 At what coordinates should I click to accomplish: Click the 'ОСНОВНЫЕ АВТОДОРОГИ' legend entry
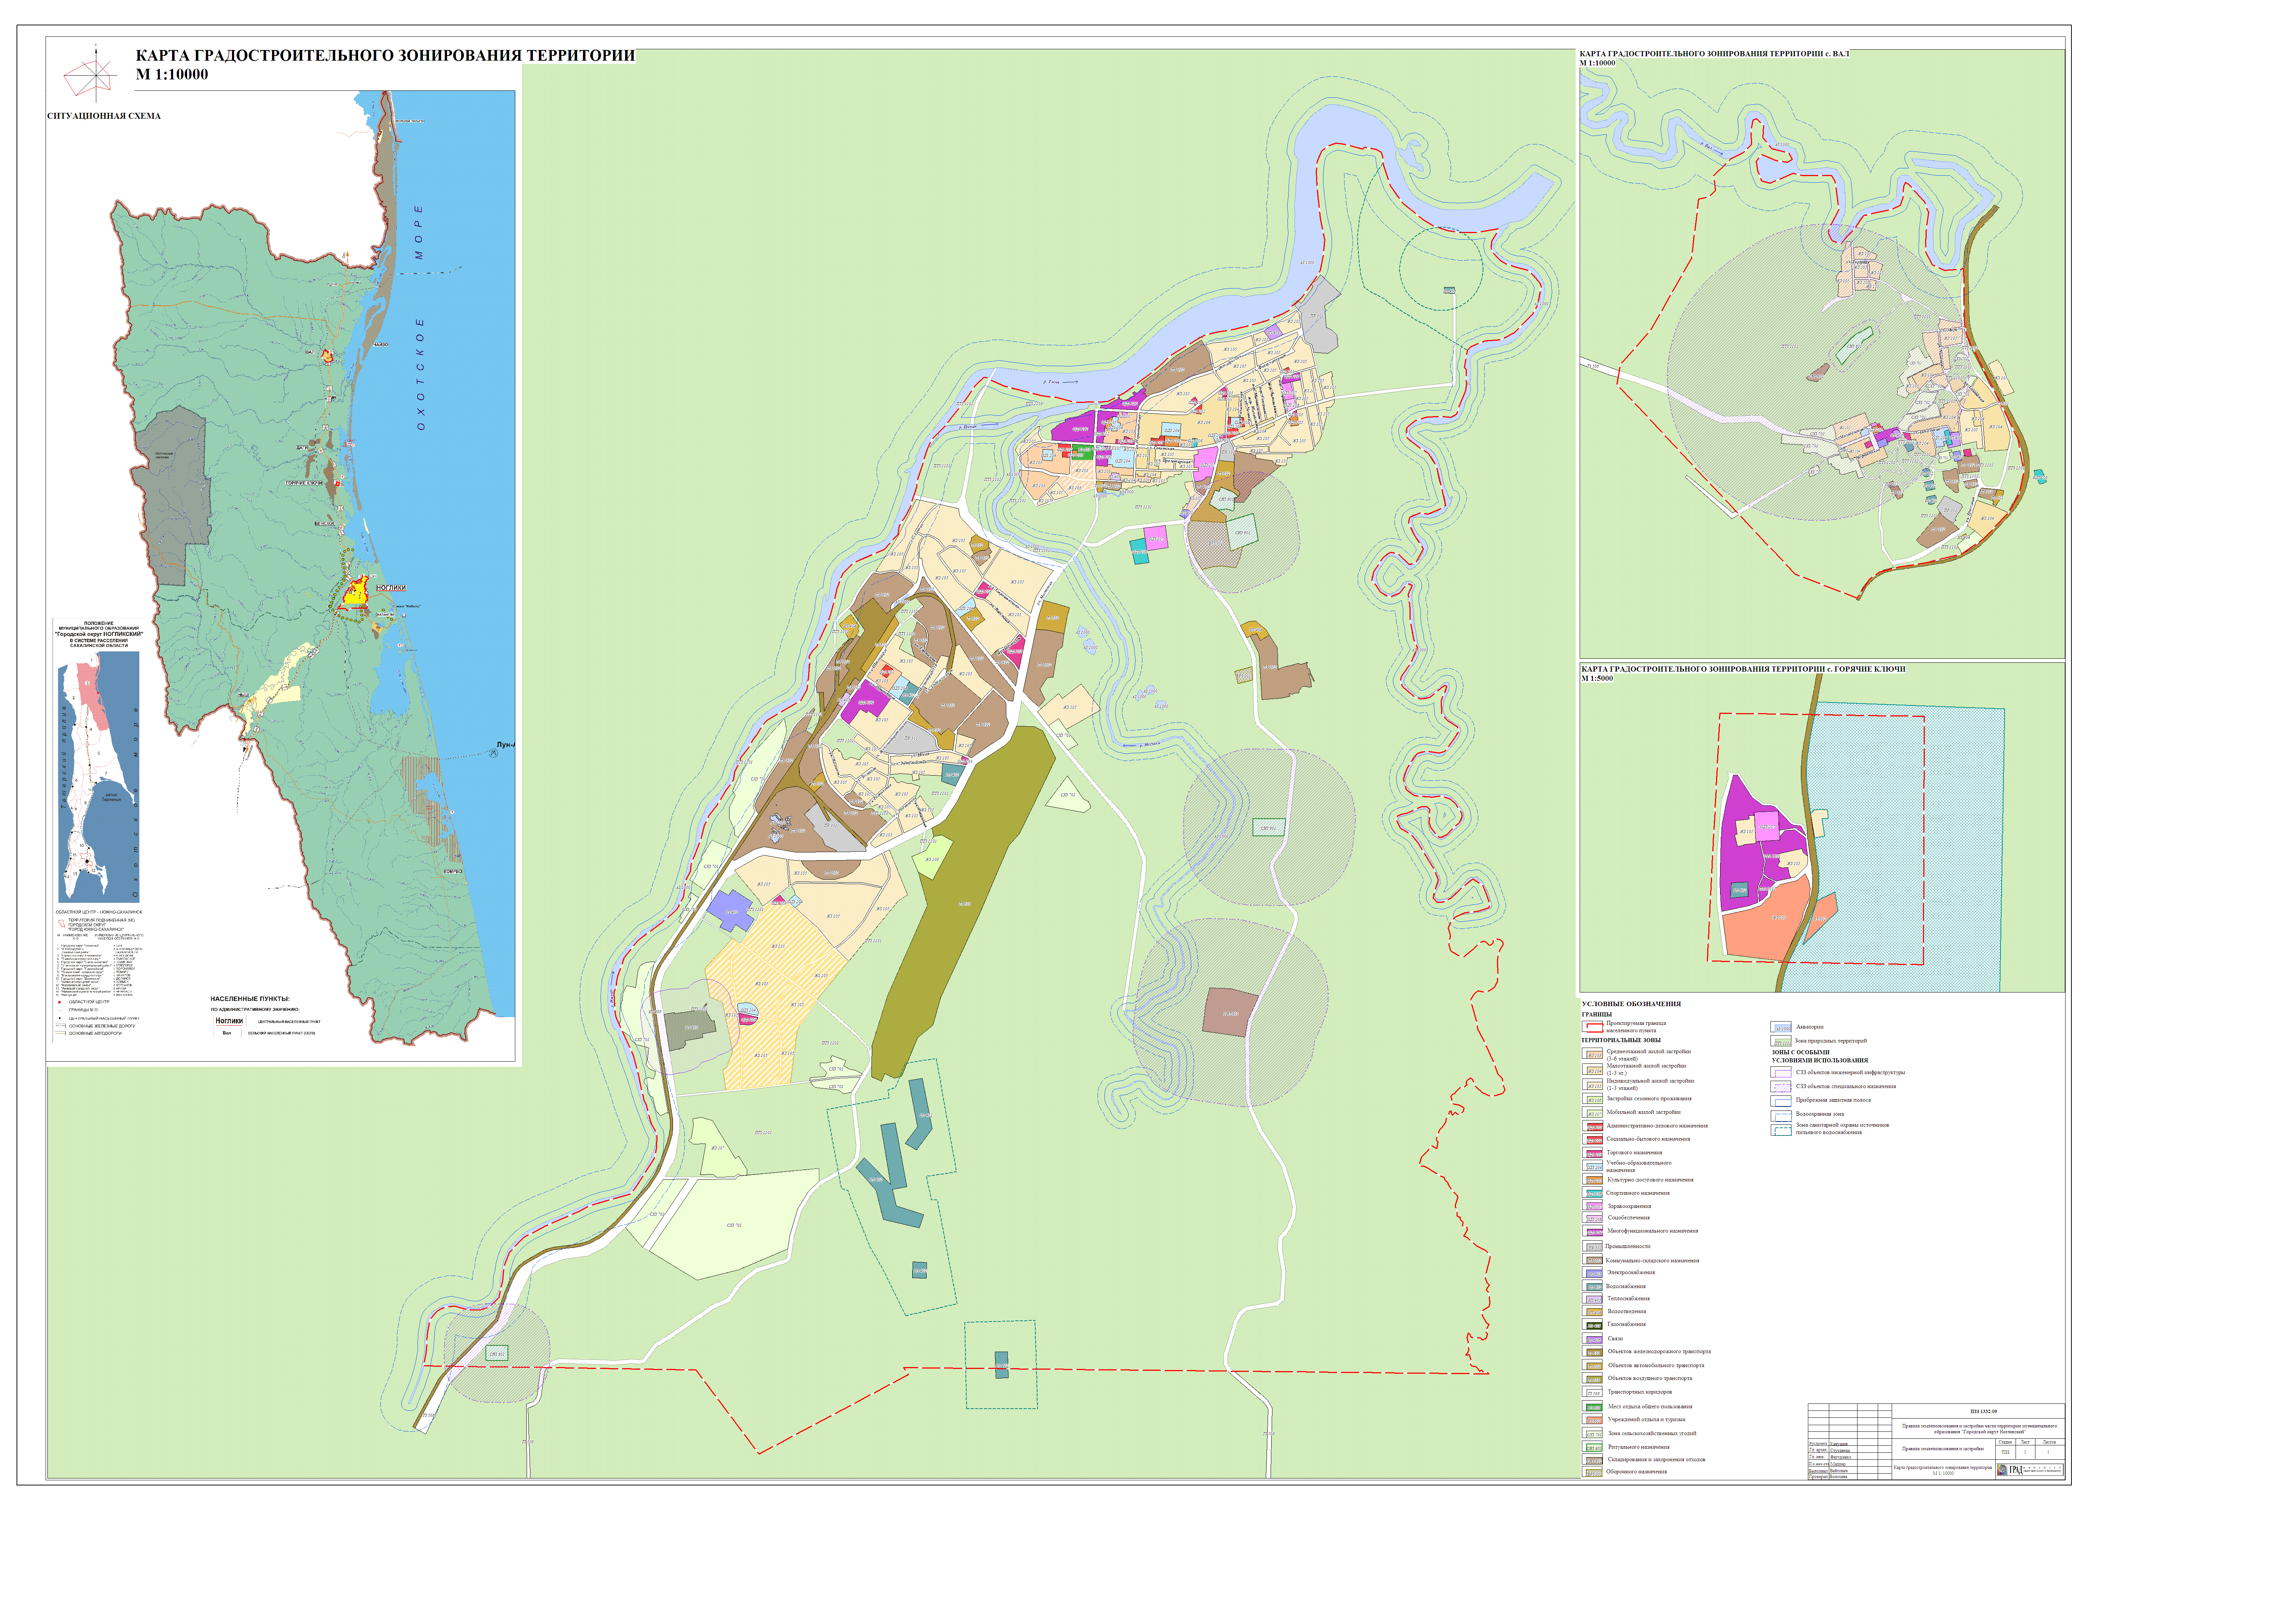[x=88, y=1033]
